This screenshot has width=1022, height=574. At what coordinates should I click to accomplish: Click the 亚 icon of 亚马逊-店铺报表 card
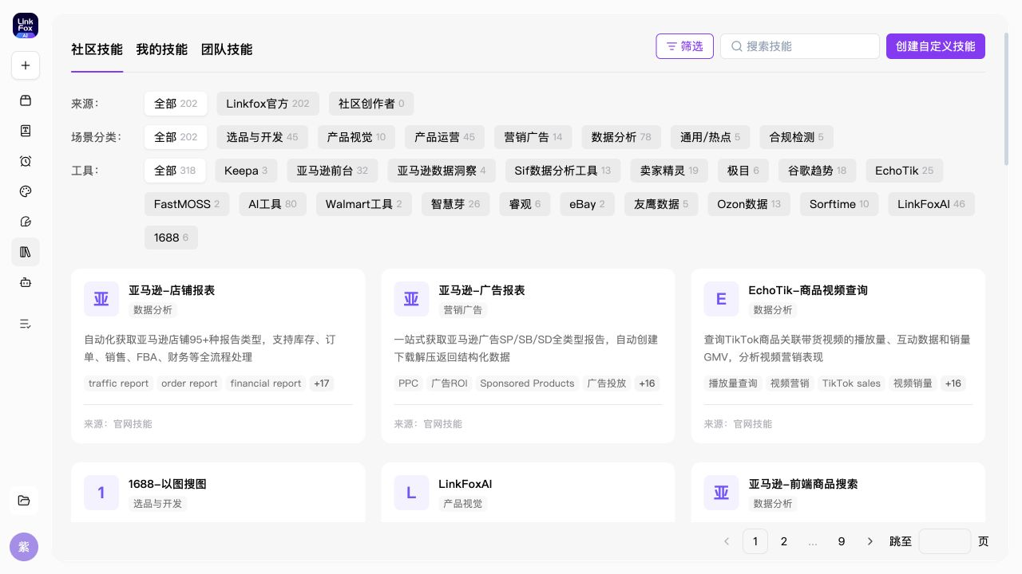(x=101, y=299)
